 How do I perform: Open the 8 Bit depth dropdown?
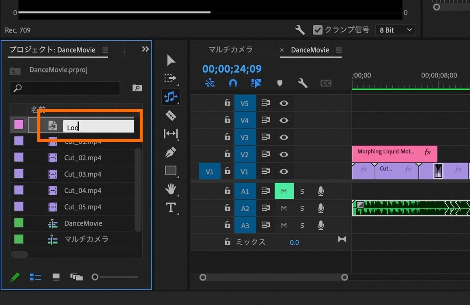(x=395, y=30)
